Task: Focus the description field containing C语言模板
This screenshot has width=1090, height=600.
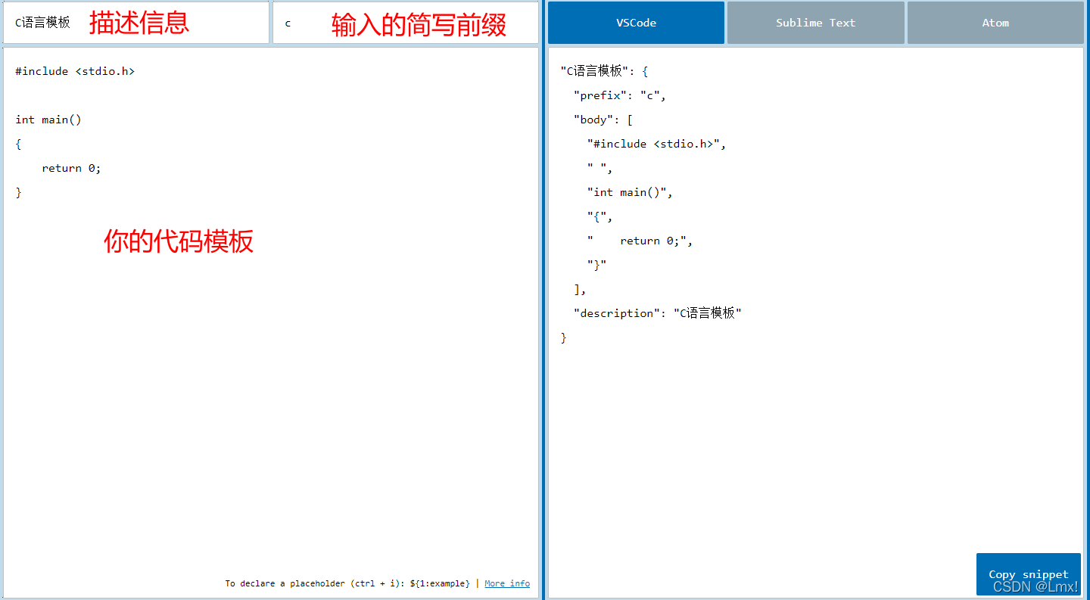Action: point(136,23)
